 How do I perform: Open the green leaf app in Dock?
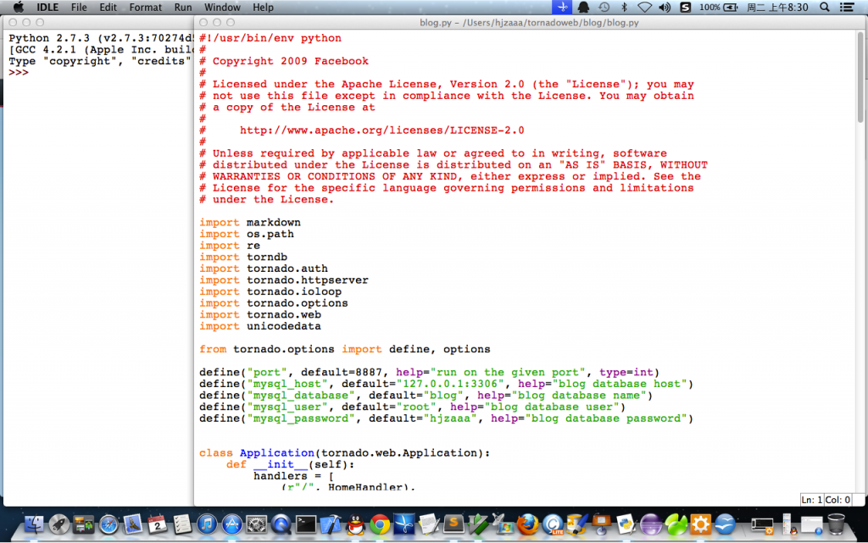click(676, 524)
